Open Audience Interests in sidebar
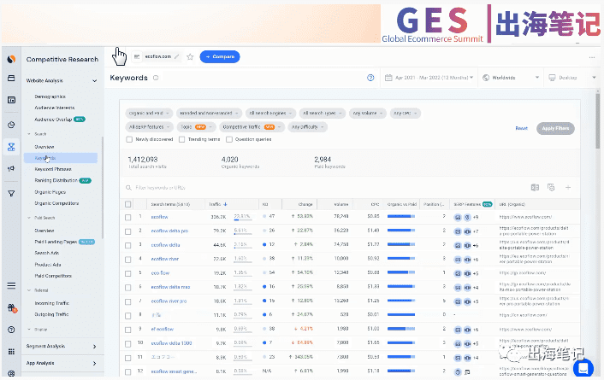This screenshot has height=380, width=604. click(x=55, y=108)
